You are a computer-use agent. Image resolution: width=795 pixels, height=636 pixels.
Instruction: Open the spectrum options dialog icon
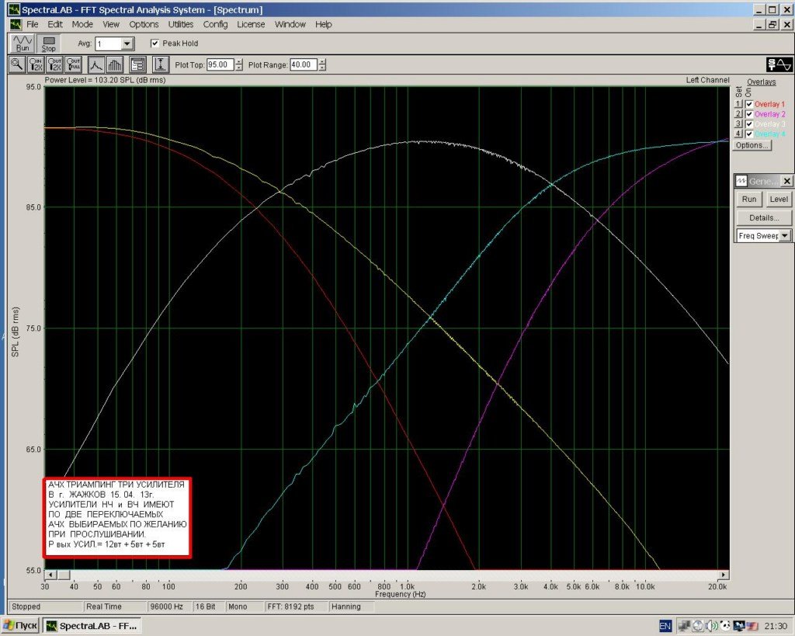138,64
